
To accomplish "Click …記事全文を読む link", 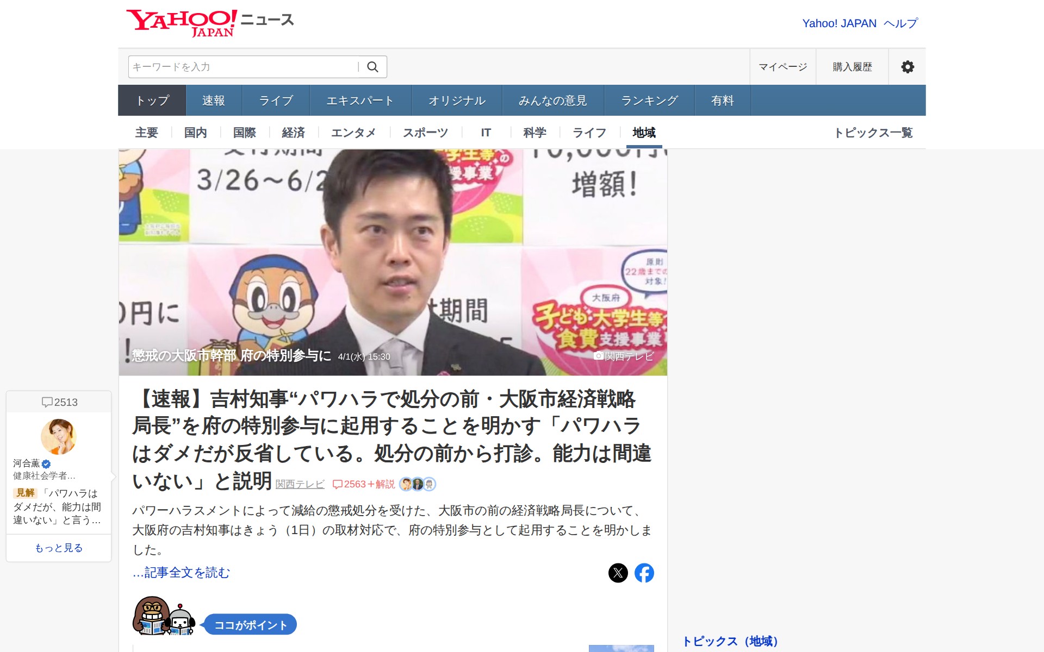I will point(181,573).
